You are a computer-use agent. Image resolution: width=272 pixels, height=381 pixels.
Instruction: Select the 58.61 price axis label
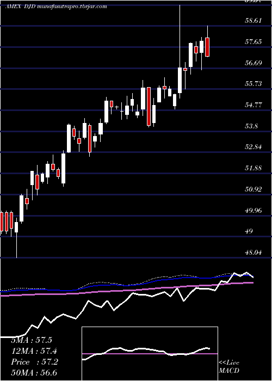point(254,21)
